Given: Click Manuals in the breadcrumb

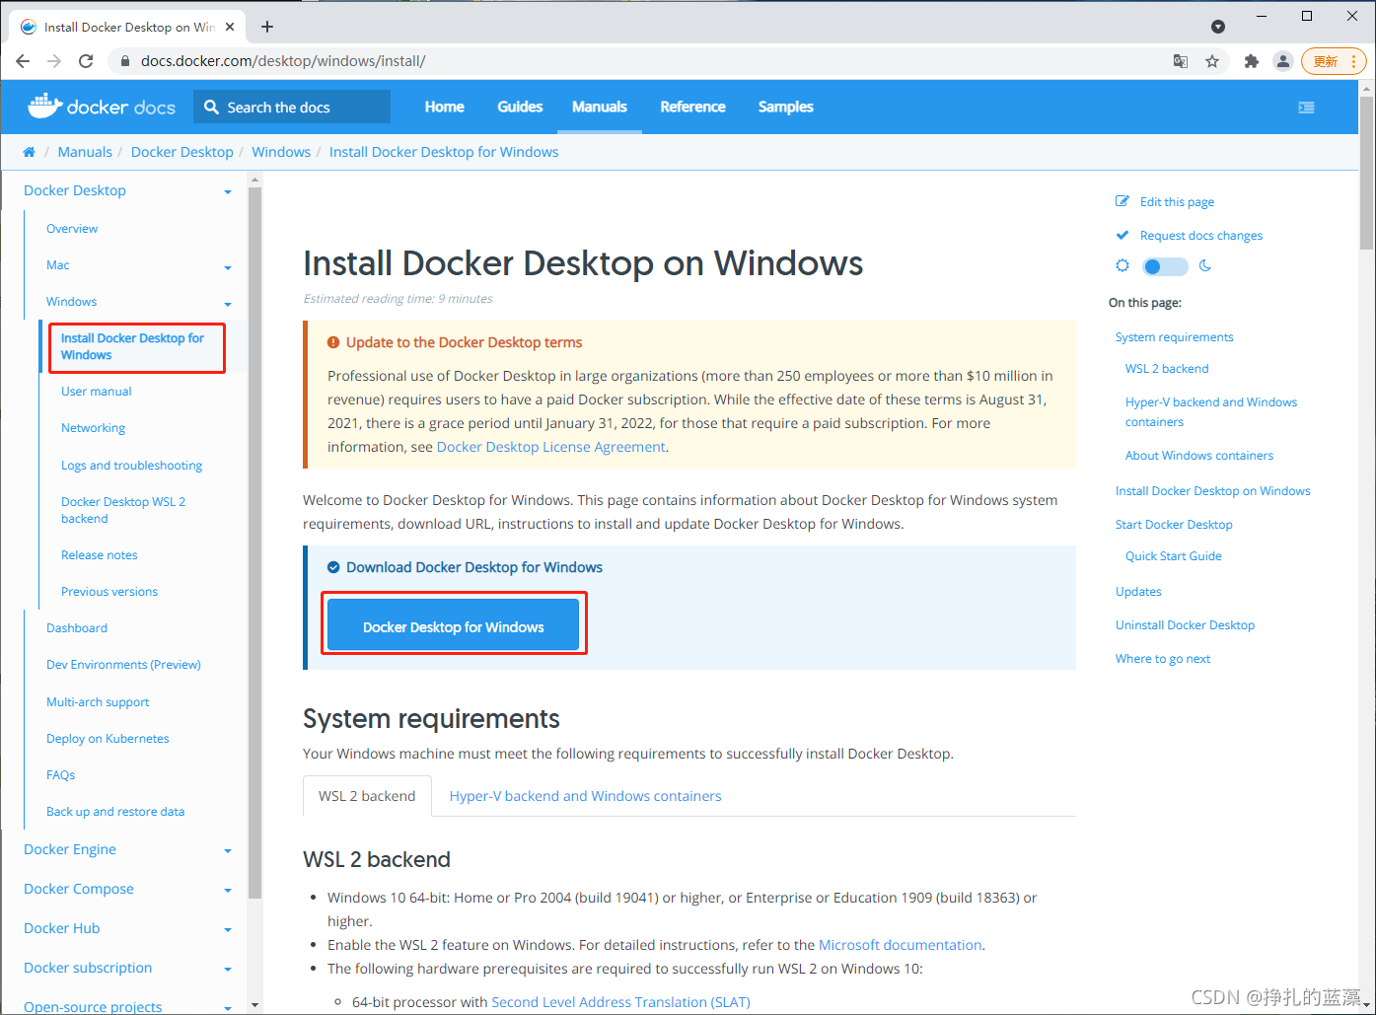Looking at the screenshot, I should [85, 152].
